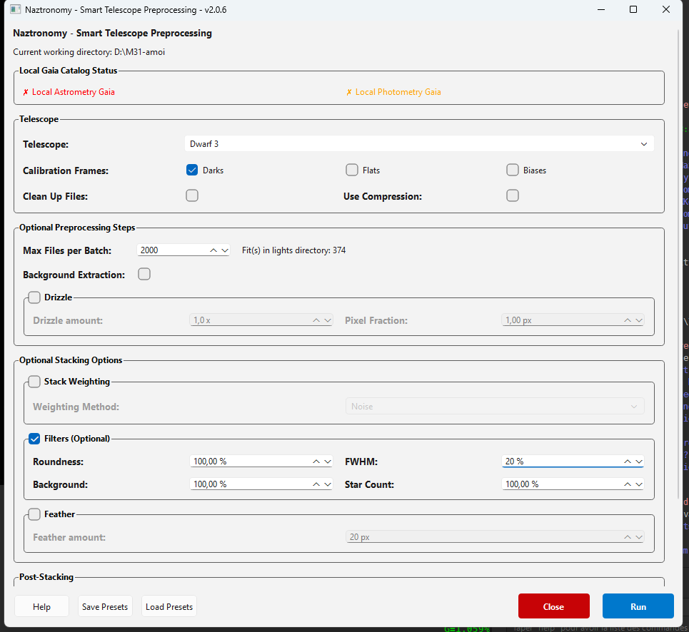Uncheck the Filters (Optional) checkbox
689x632 pixels.
click(x=34, y=439)
